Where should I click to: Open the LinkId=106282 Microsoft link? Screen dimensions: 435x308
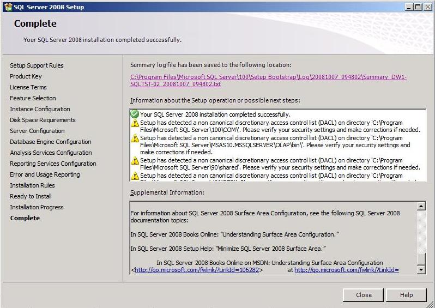(197, 270)
